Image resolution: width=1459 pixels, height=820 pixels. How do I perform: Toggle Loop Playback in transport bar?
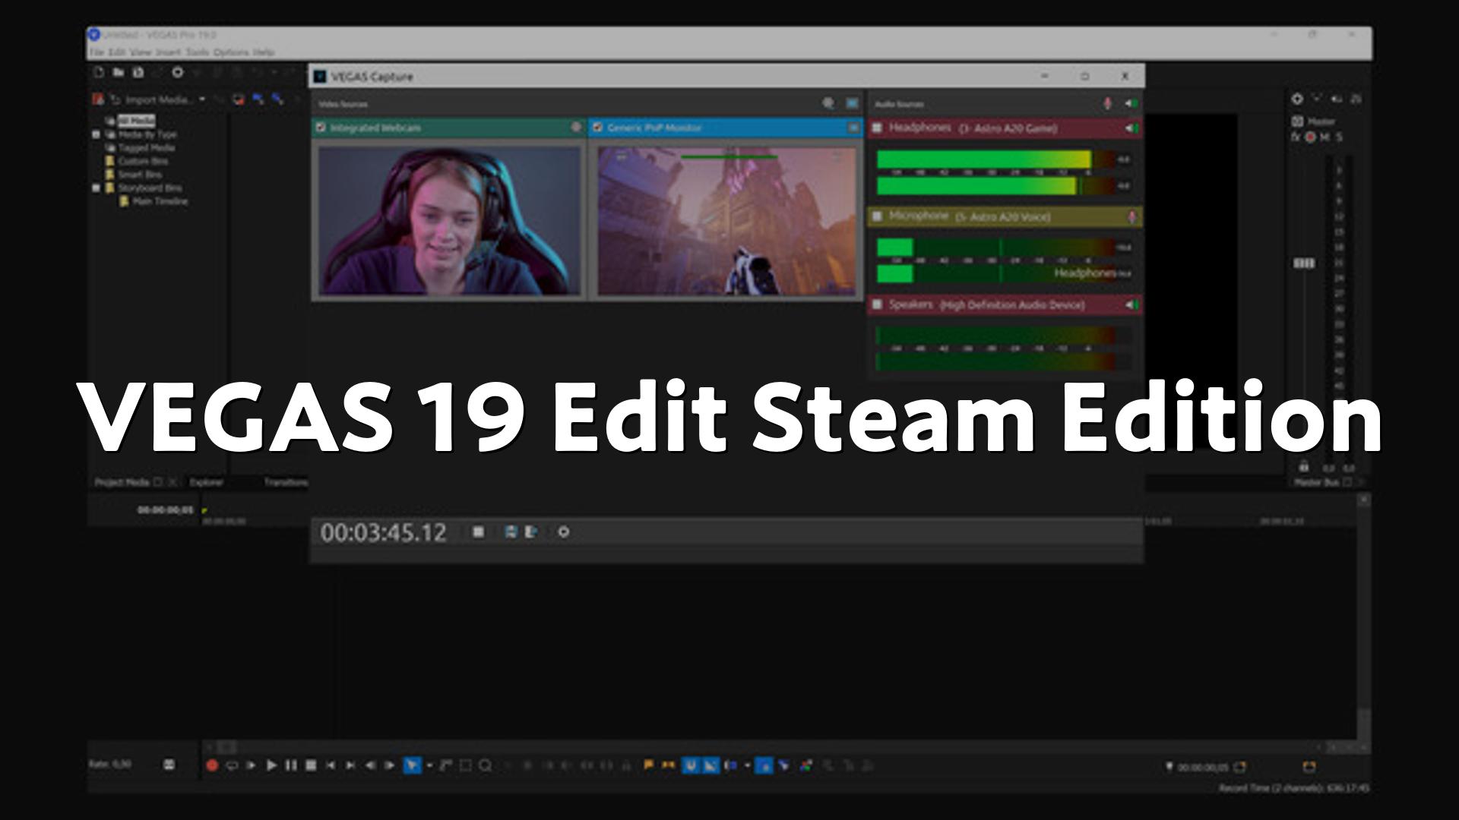[x=232, y=765]
